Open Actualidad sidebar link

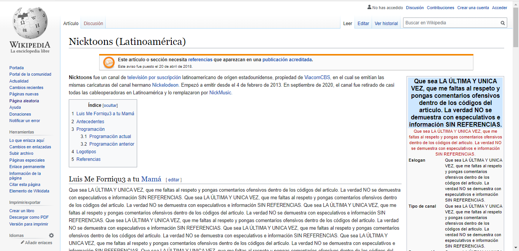pyautogui.click(x=19, y=81)
